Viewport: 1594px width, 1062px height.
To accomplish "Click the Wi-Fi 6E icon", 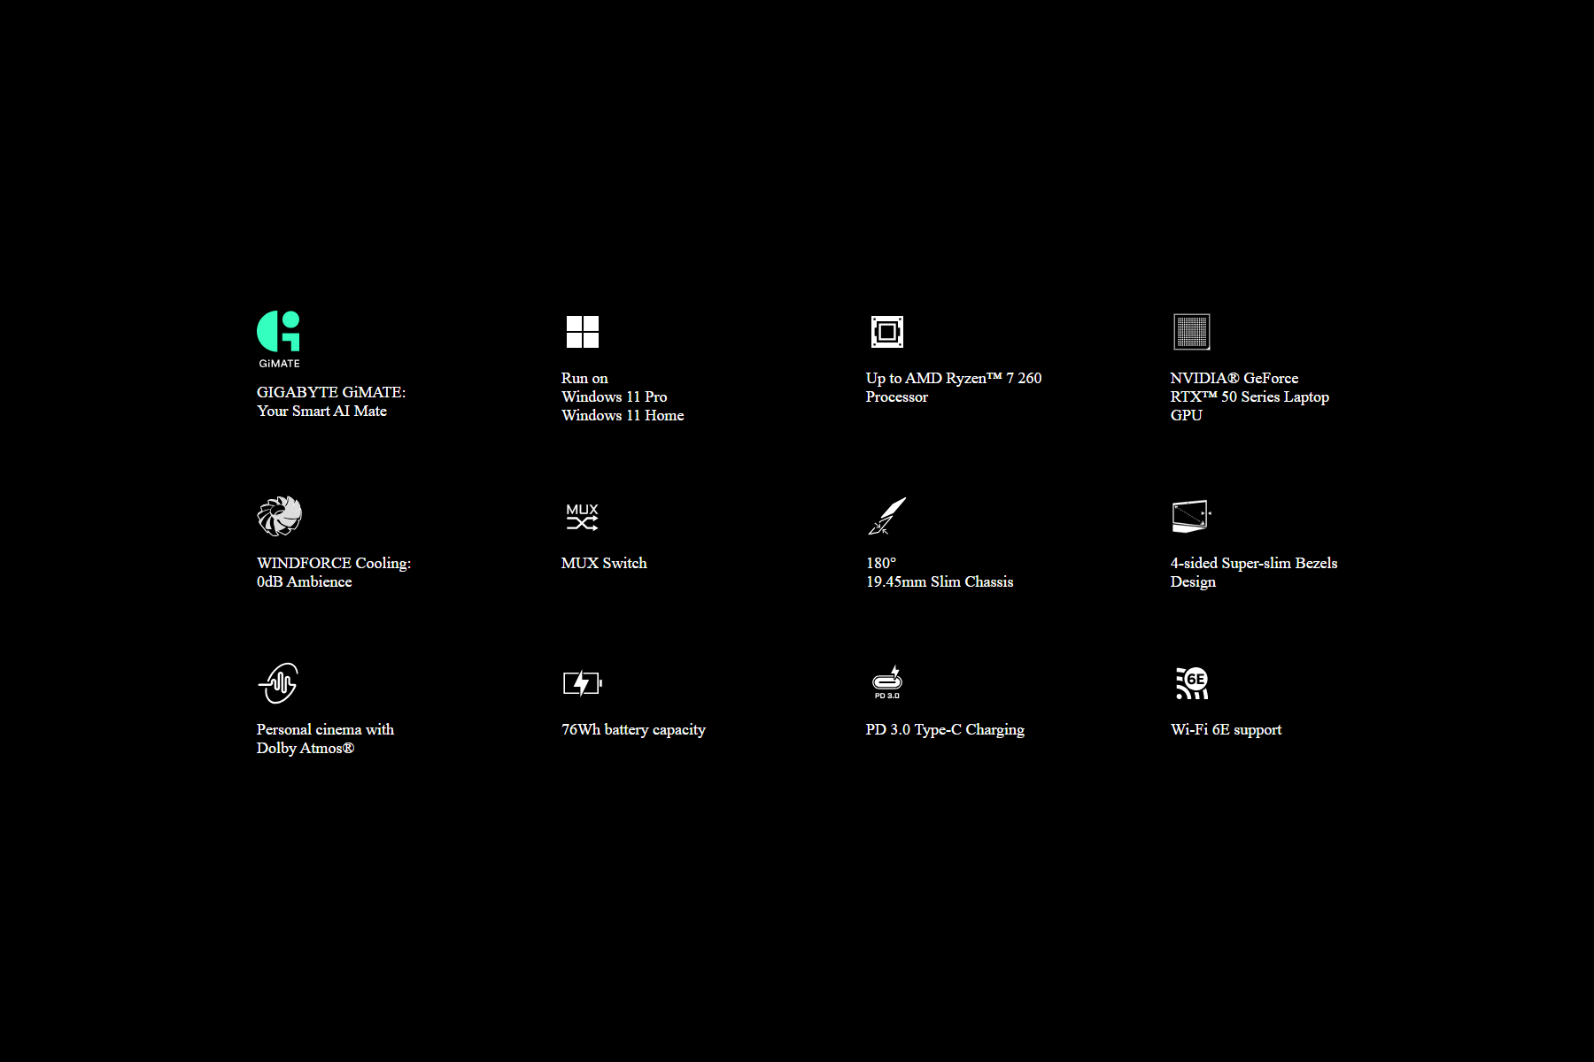I will point(1192,683).
